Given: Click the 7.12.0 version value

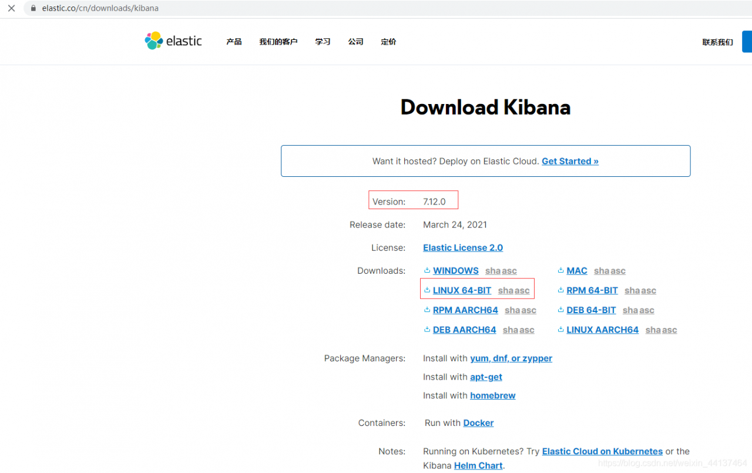Looking at the screenshot, I should [434, 202].
